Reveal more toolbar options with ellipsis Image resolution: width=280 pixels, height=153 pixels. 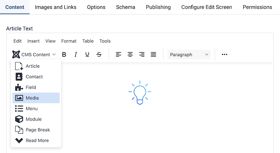224,54
